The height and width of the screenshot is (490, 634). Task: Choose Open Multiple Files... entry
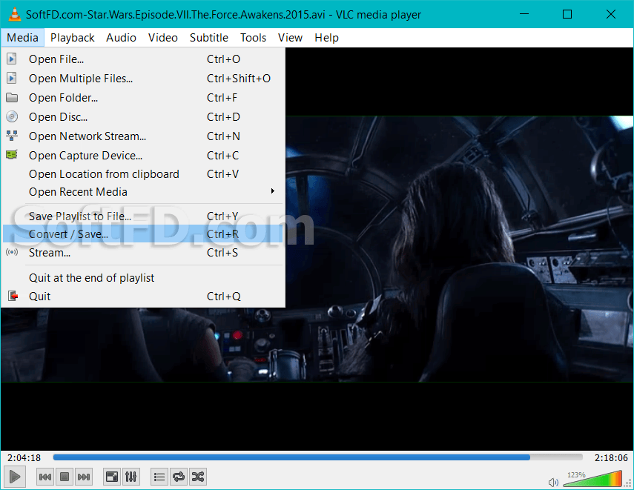[x=143, y=78]
